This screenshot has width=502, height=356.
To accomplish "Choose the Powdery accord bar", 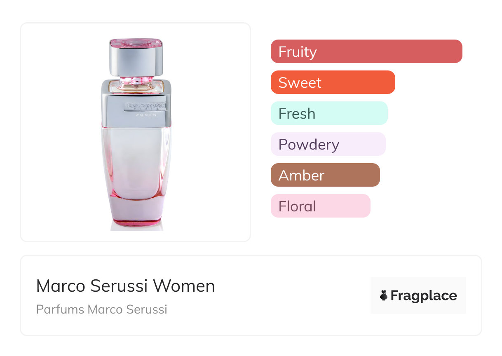I will tap(328, 144).
